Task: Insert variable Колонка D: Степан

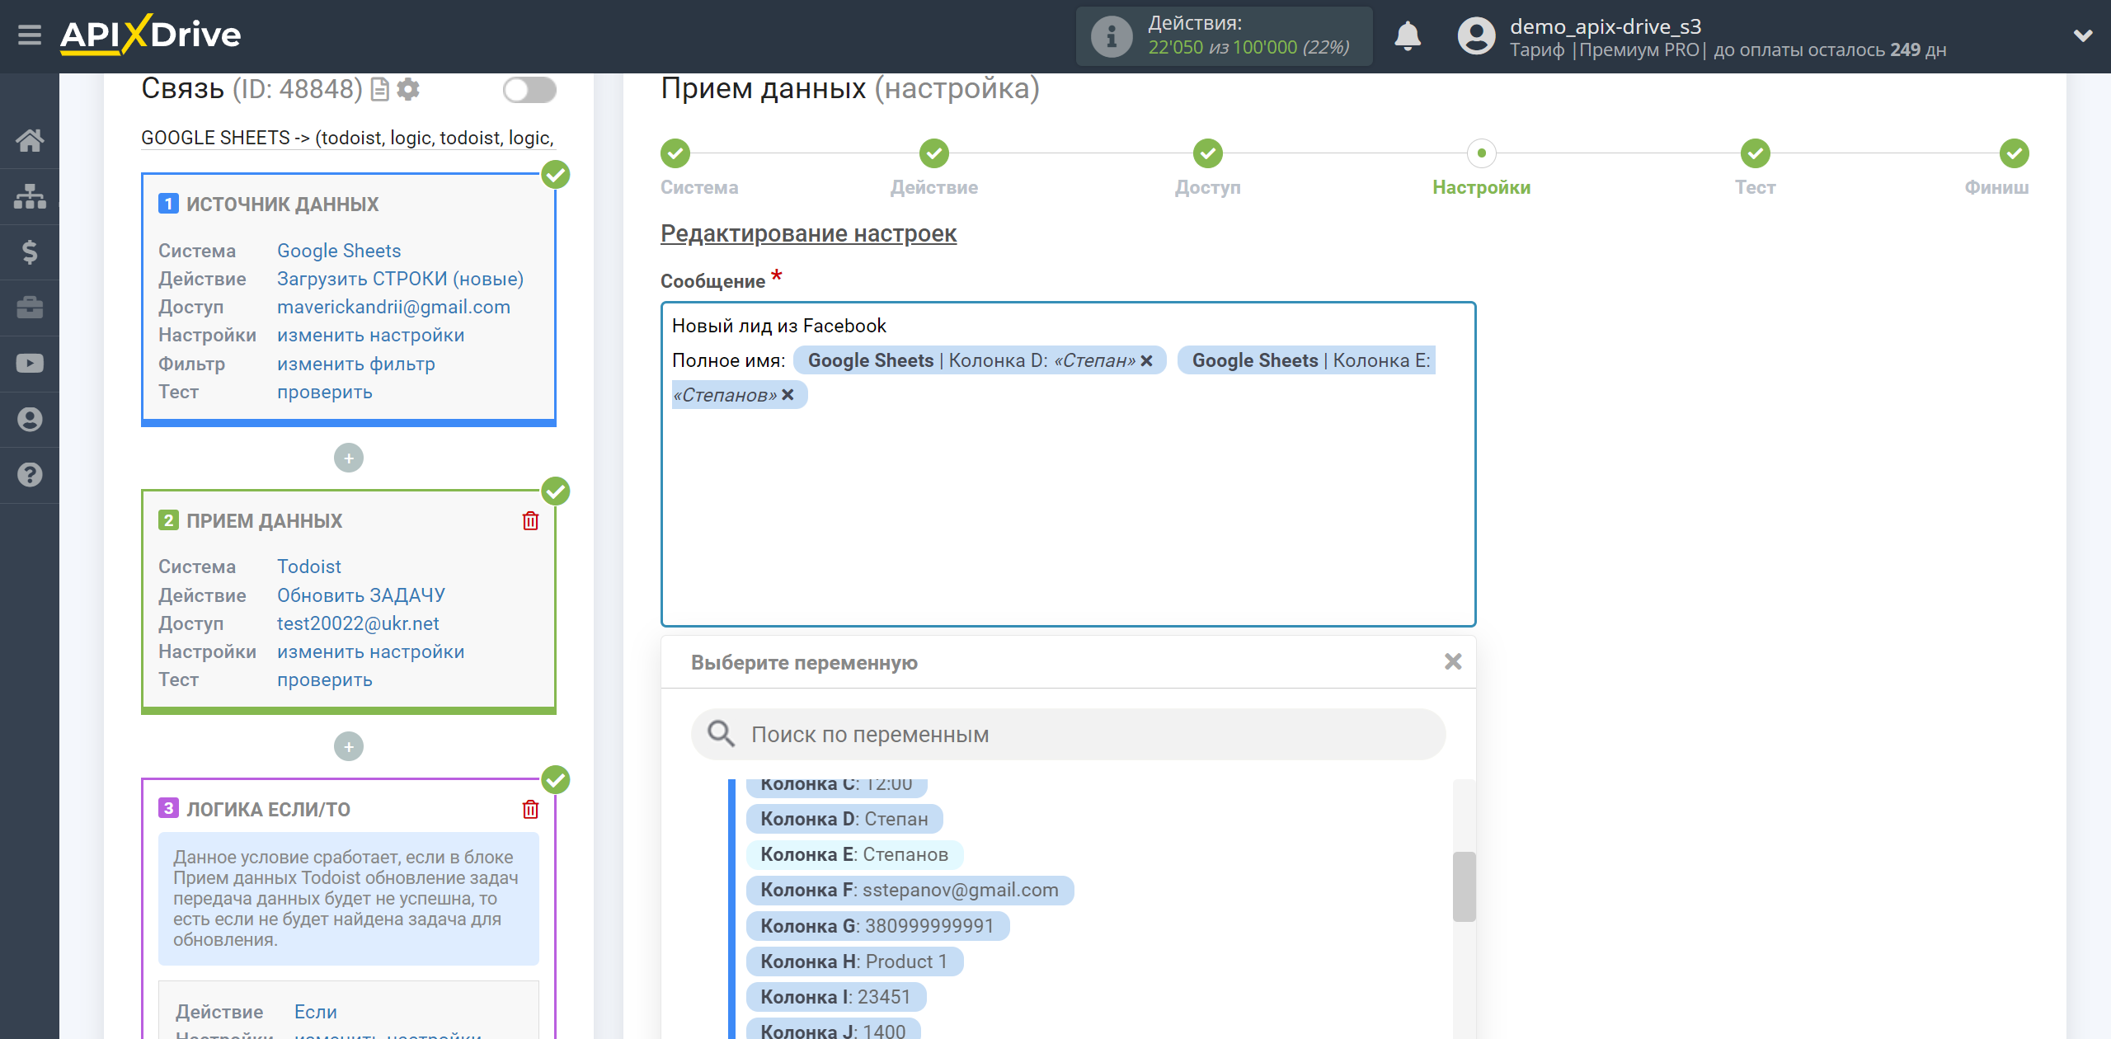Action: 844,819
